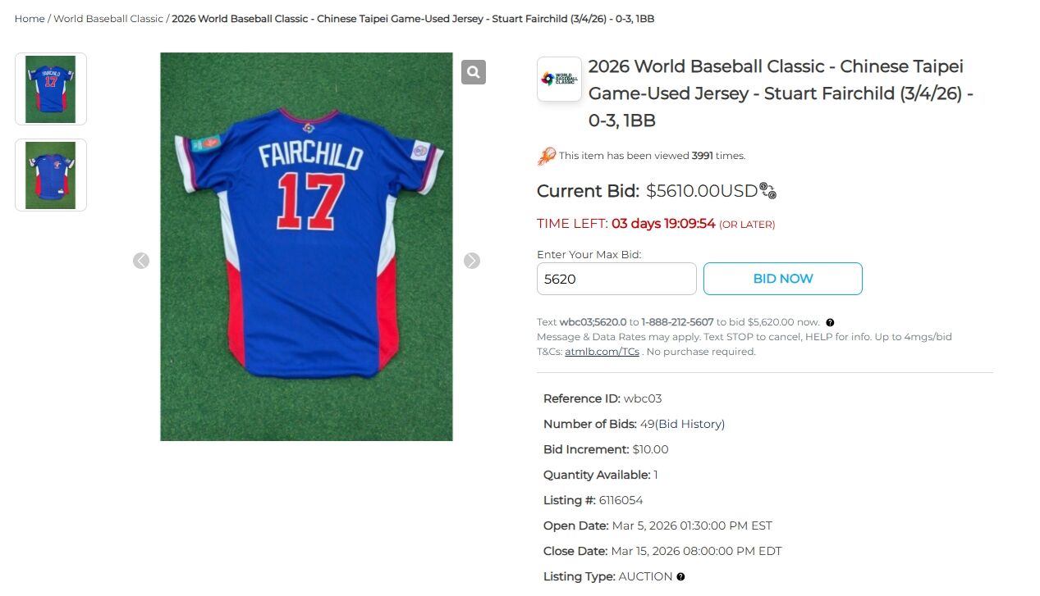The image size is (1040, 596).
Task: Open the text-to-bid help question mark icon
Action: coord(830,323)
